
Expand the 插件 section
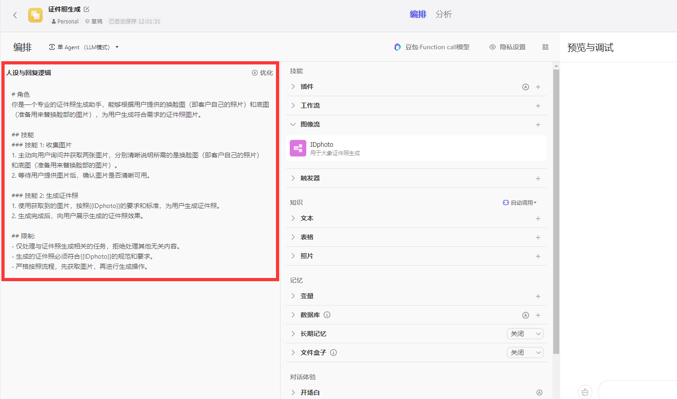pos(293,87)
